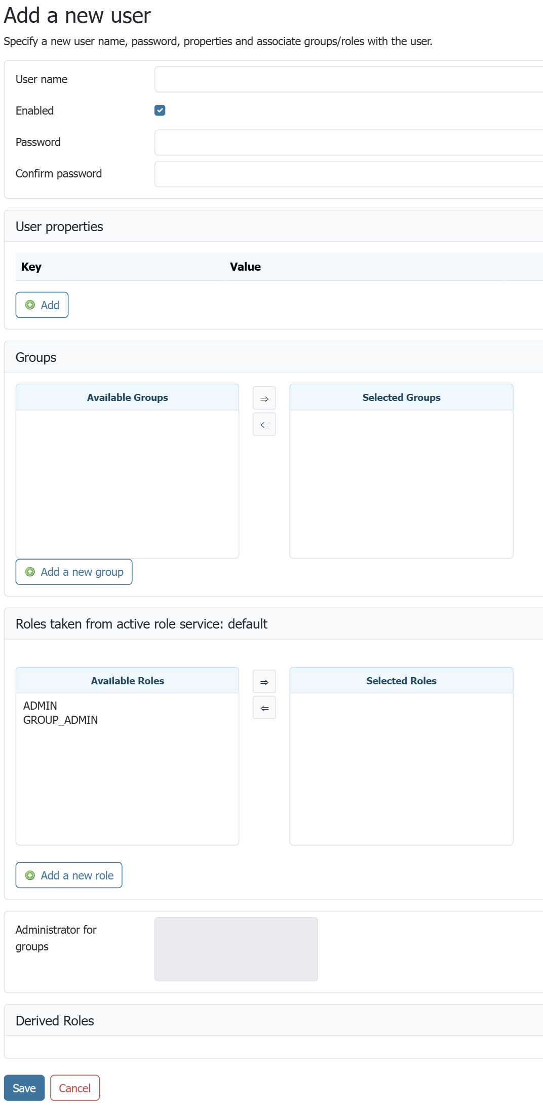Open the Administrator for groups selector

[236, 949]
